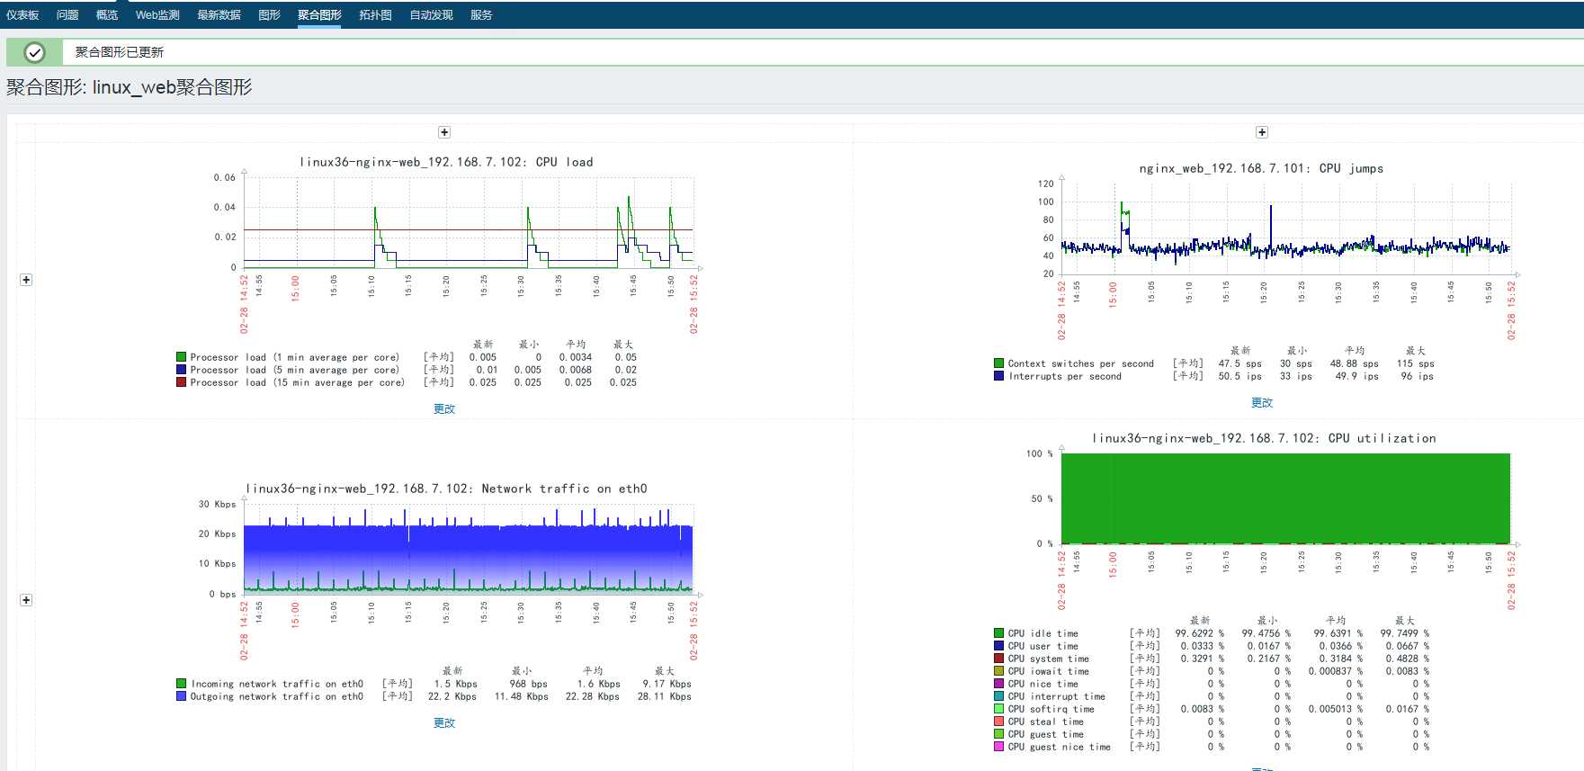Click the green Incoming network traffic swatch
The height and width of the screenshot is (771, 1584).
click(x=182, y=684)
